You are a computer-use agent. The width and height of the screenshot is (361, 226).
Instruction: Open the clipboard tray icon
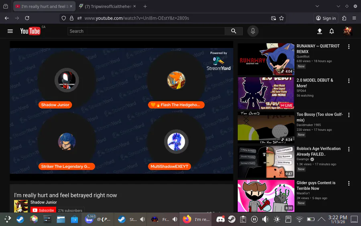pyautogui.click(x=243, y=219)
